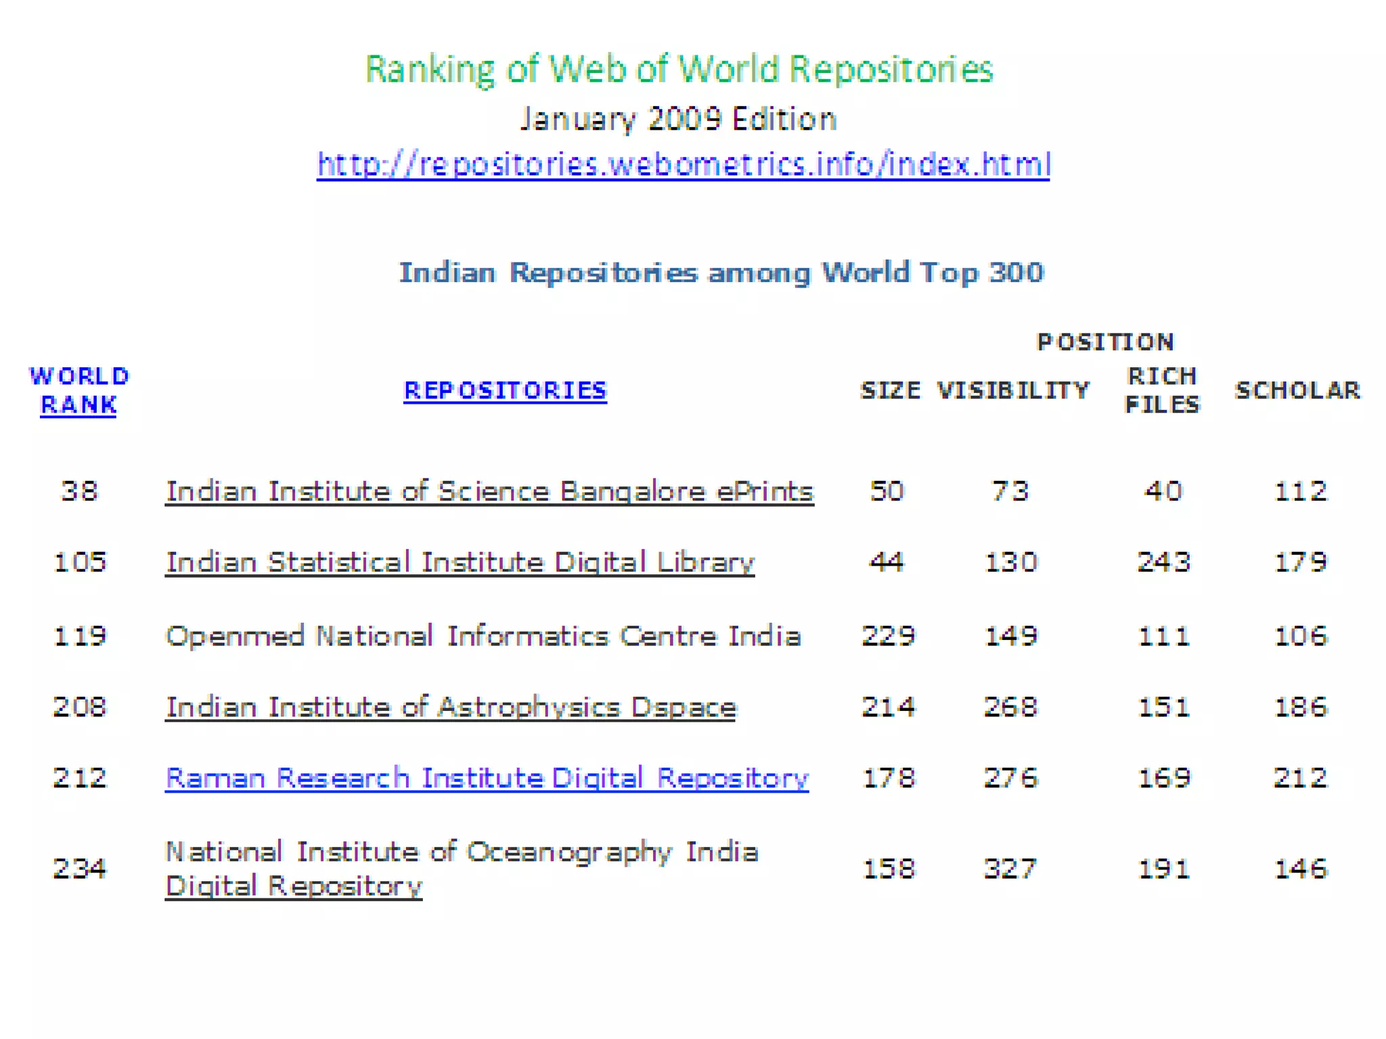Viewport: 1386px width, 1039px height.
Task: Click the RICH FILES column header
Action: click(x=1162, y=390)
